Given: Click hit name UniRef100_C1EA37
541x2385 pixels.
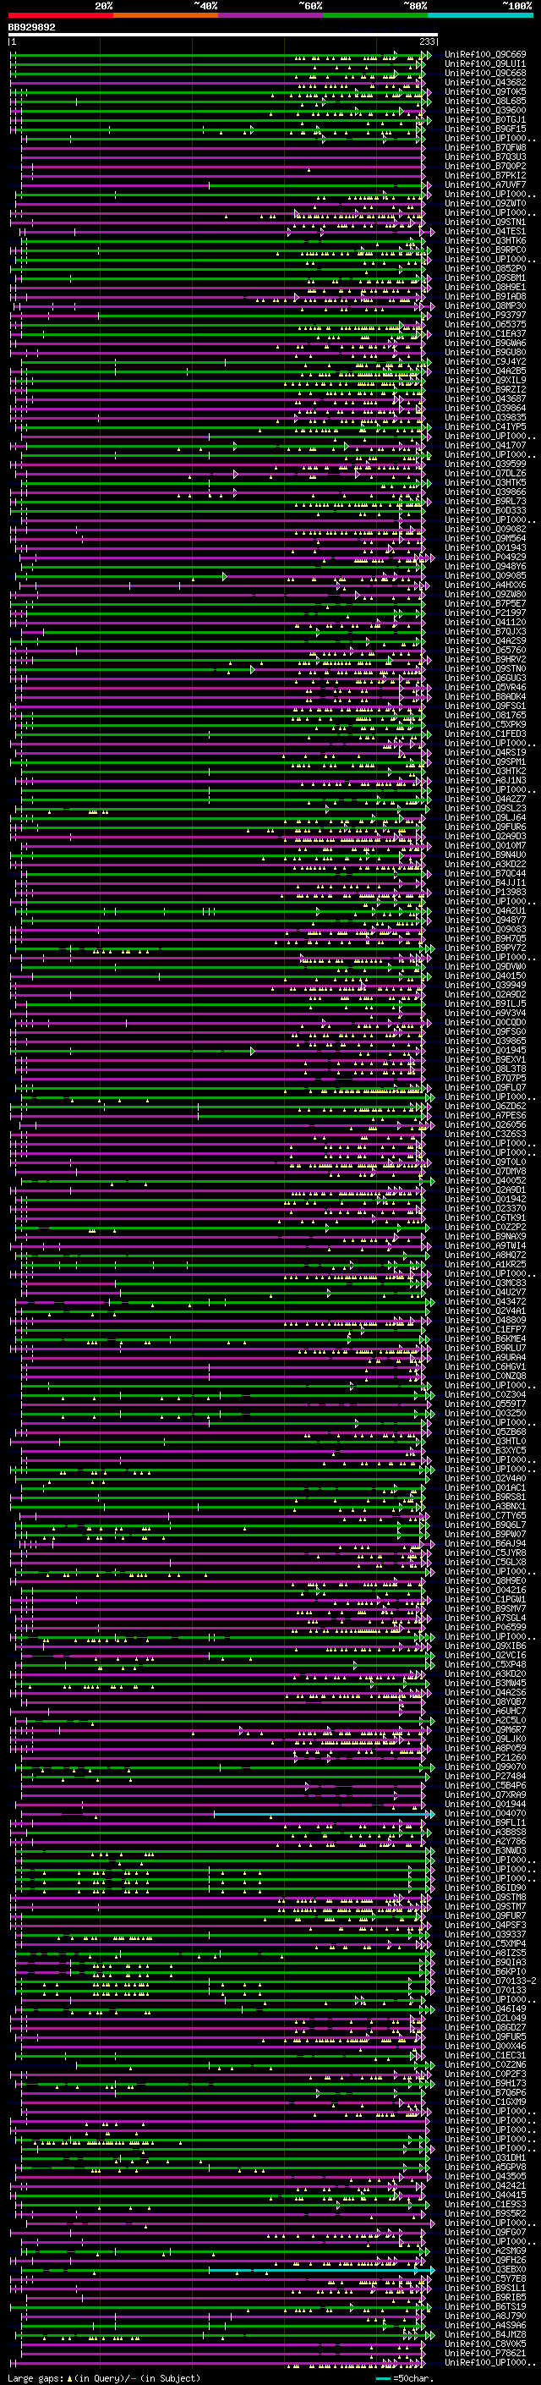Looking at the screenshot, I should click(484, 333).
